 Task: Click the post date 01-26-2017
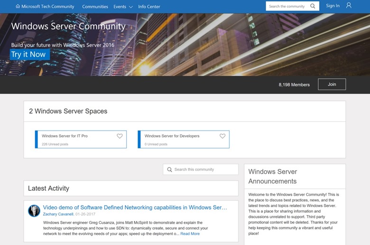pyautogui.click(x=85, y=214)
